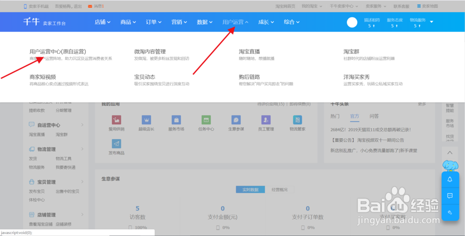Expand the 数据 menu
The image size is (465, 236).
click(205, 22)
